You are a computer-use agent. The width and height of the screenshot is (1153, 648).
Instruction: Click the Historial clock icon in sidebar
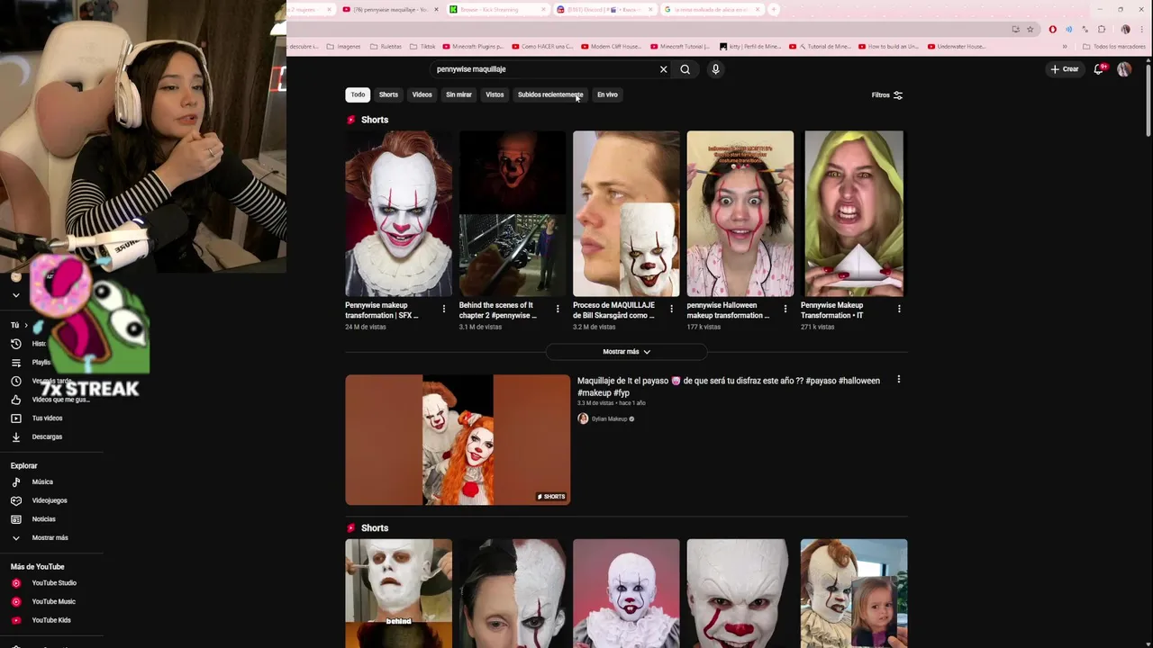[15, 344]
